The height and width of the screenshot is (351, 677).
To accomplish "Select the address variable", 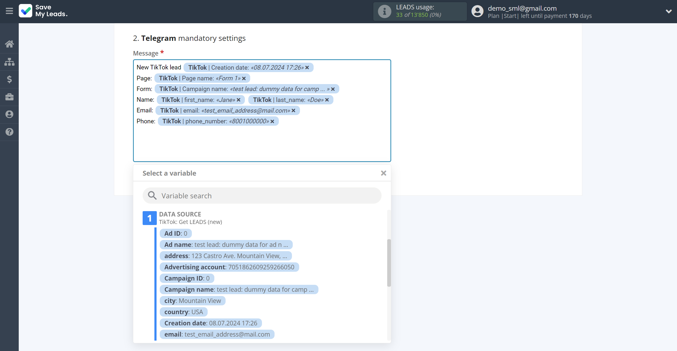I will (226, 256).
